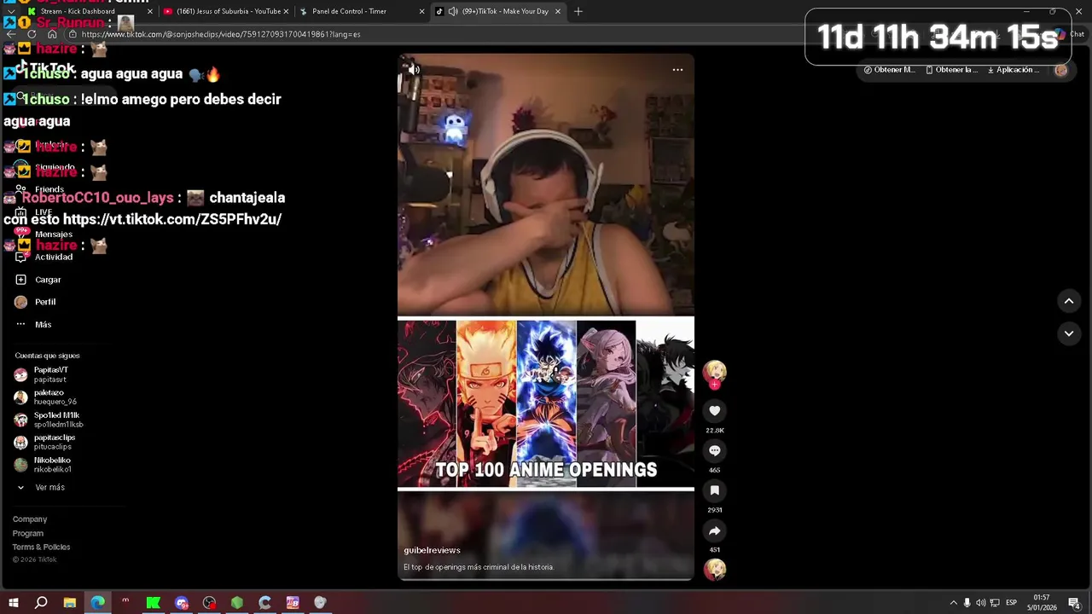Open the Spo1led M1lk followed account
Image resolution: width=1092 pixels, height=614 pixels.
[x=49, y=420]
